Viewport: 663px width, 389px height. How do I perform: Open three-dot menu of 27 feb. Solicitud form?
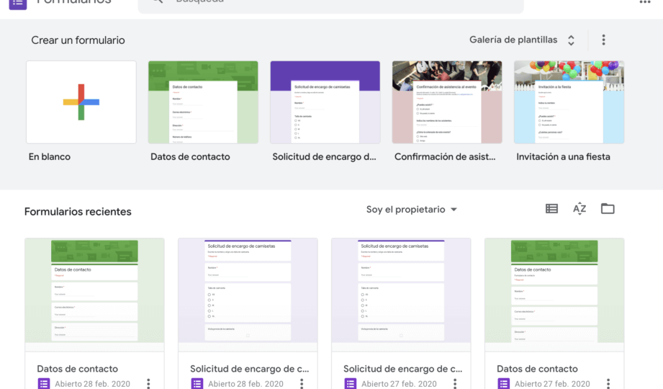(455, 383)
